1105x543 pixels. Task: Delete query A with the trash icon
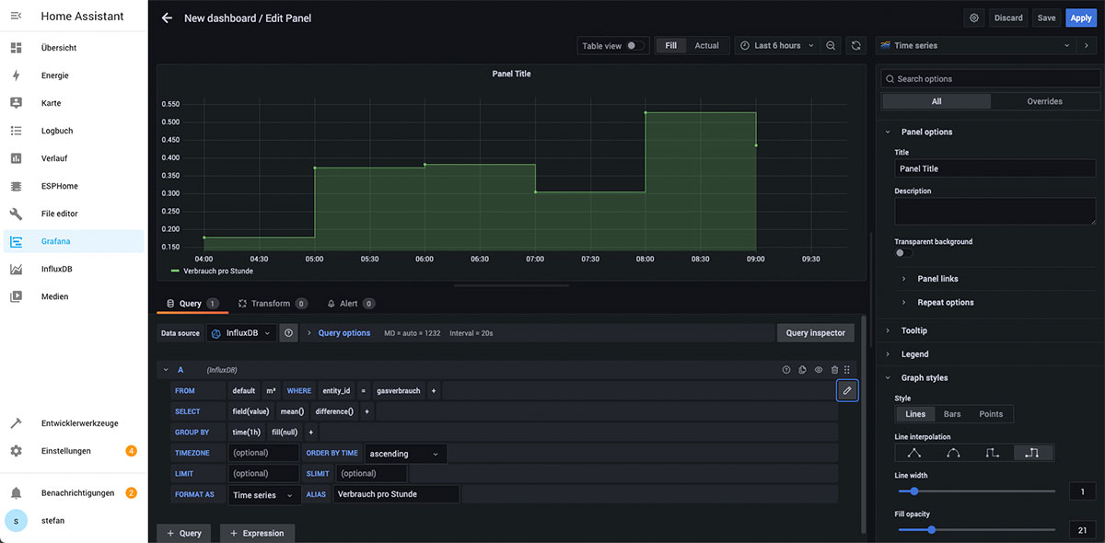click(834, 370)
